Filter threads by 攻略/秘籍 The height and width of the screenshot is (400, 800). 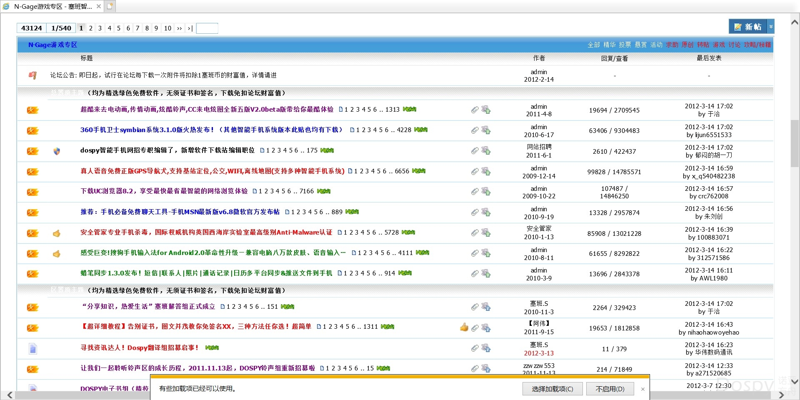coord(757,45)
